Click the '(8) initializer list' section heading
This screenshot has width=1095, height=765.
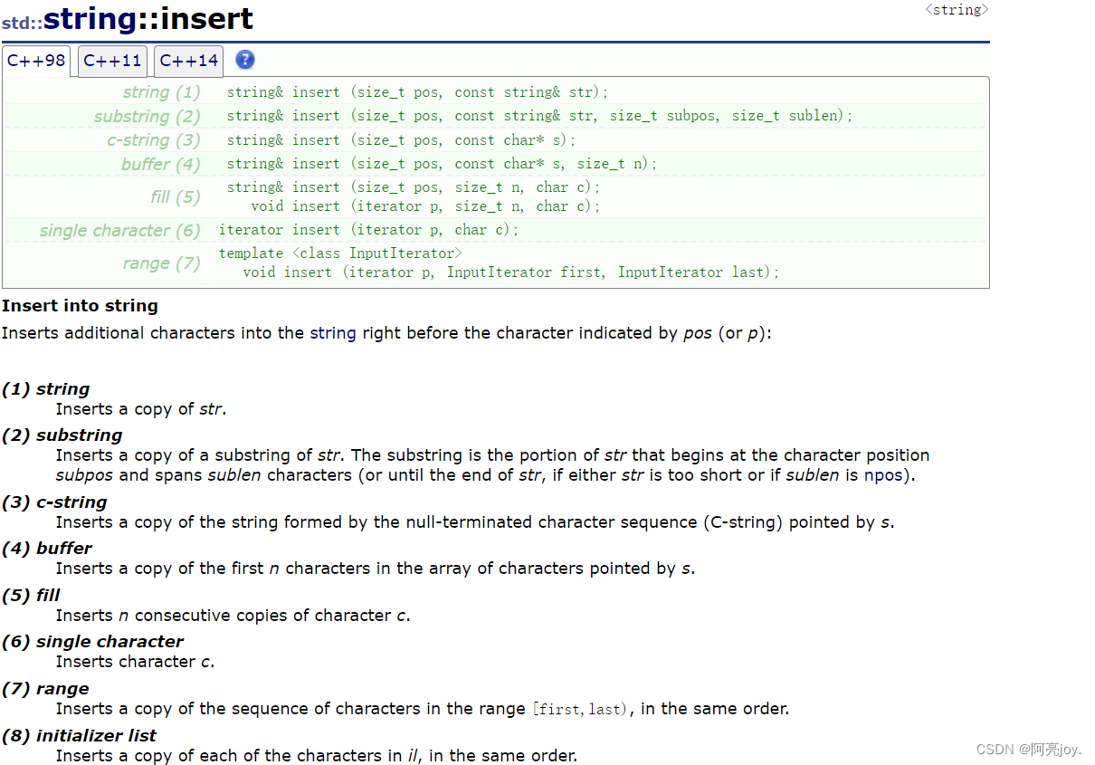click(79, 736)
